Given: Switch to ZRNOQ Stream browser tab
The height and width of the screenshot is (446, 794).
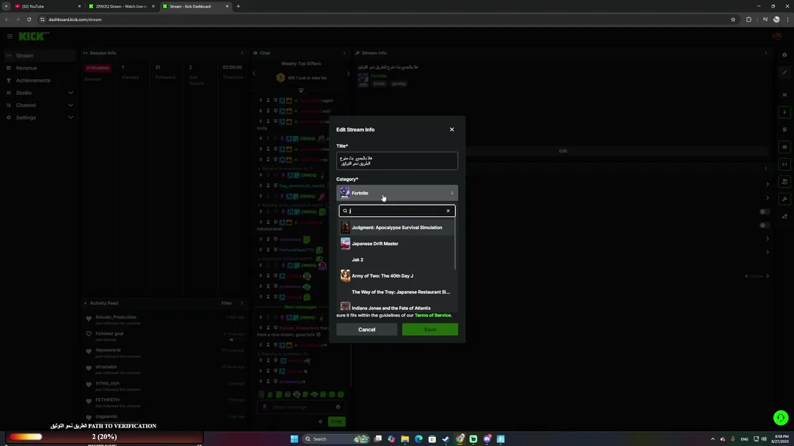Looking at the screenshot, I should point(121,6).
